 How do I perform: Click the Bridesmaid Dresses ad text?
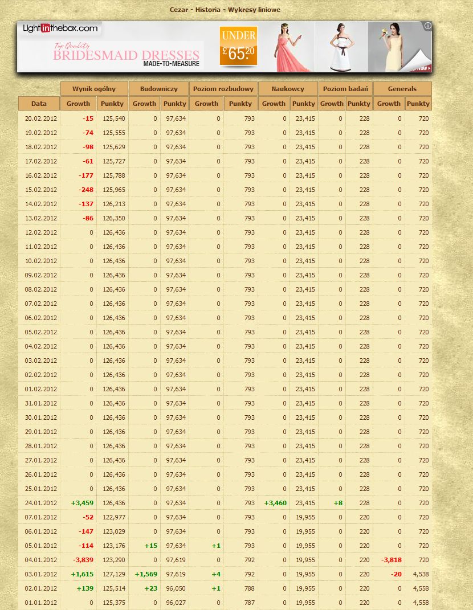(126, 56)
